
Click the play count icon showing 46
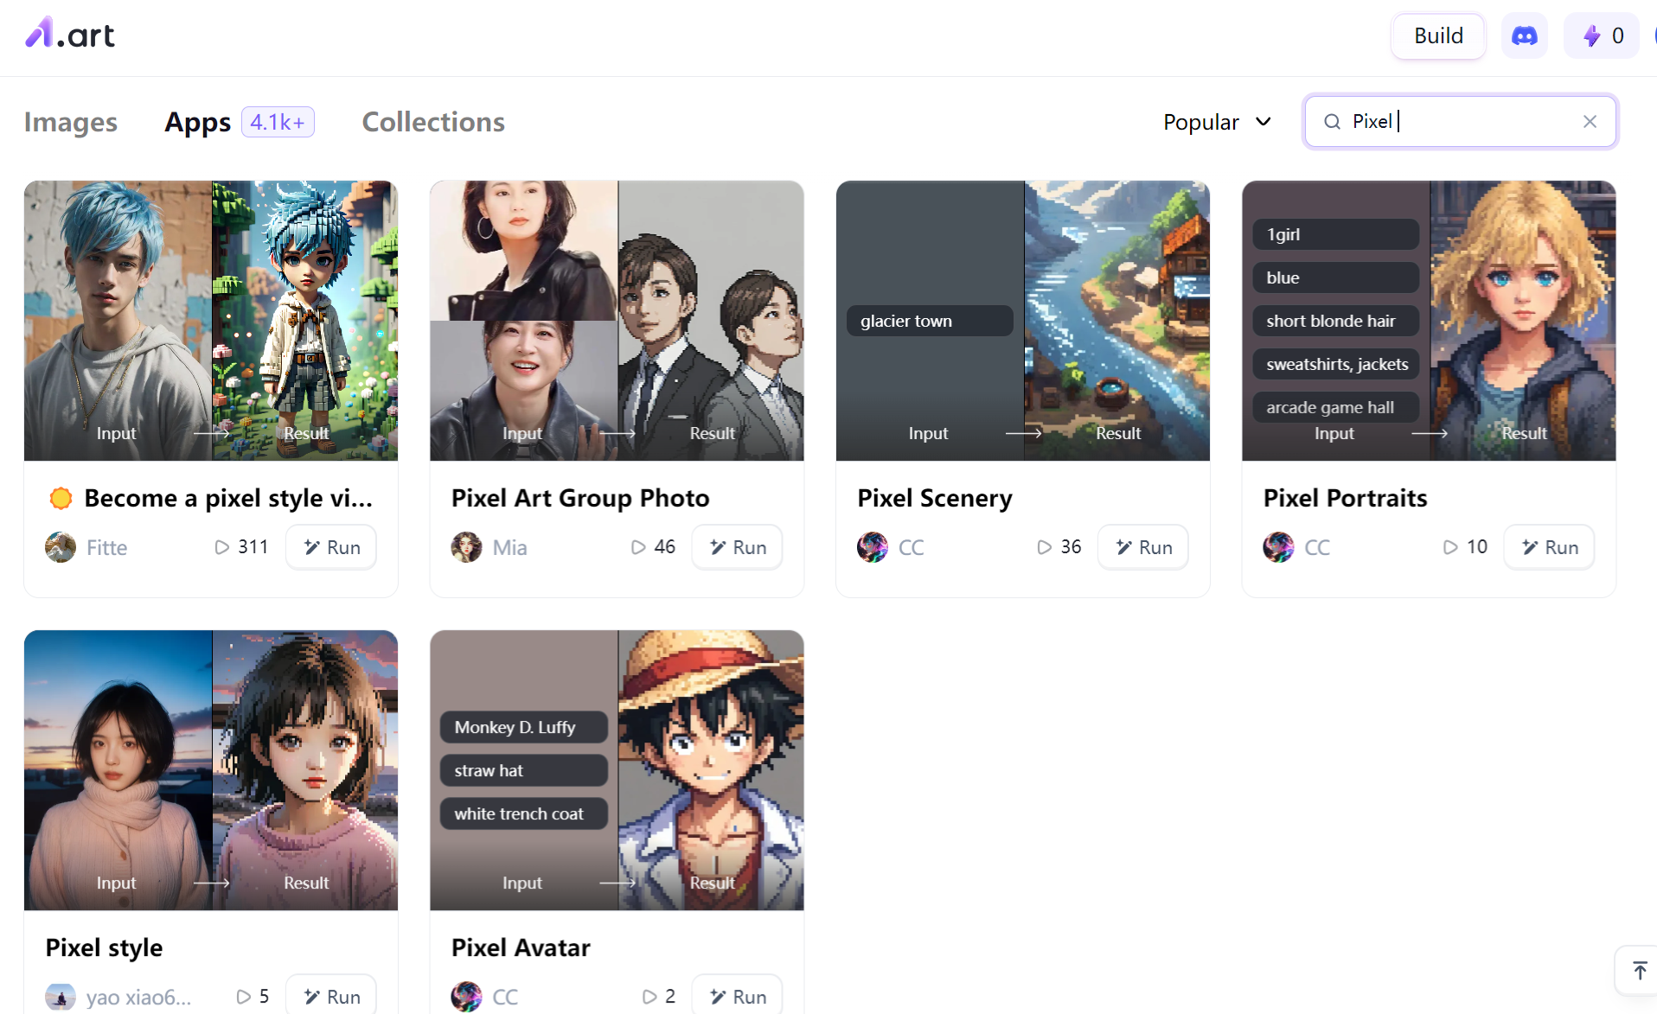638,547
